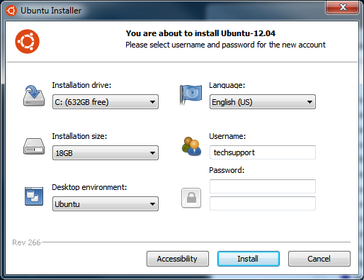Click the password confirmation field
The image size is (364, 280).
(x=263, y=203)
